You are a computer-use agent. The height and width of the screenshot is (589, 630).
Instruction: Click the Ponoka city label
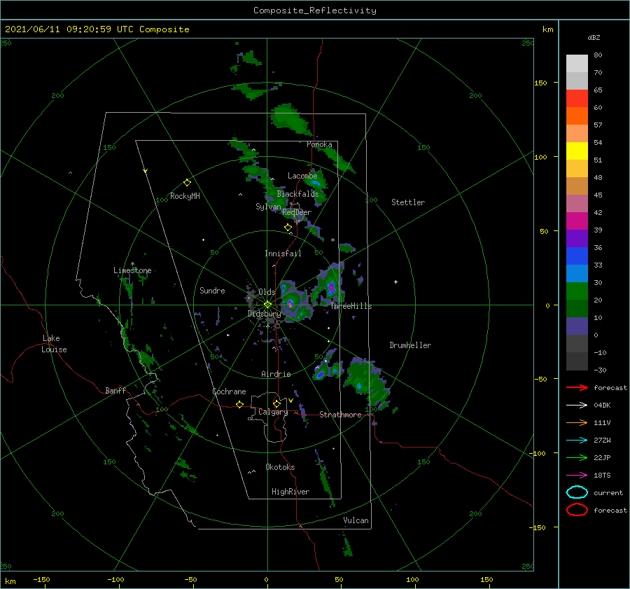[319, 144]
